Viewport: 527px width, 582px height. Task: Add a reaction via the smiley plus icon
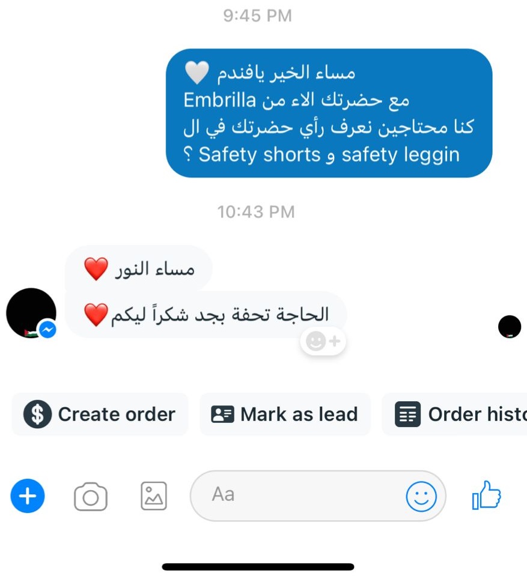click(323, 341)
